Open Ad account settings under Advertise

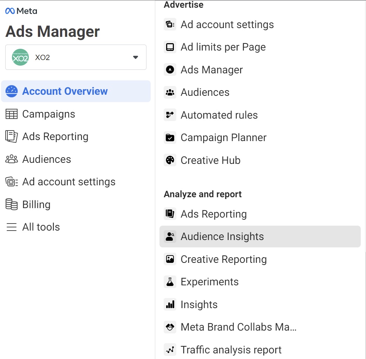(227, 25)
